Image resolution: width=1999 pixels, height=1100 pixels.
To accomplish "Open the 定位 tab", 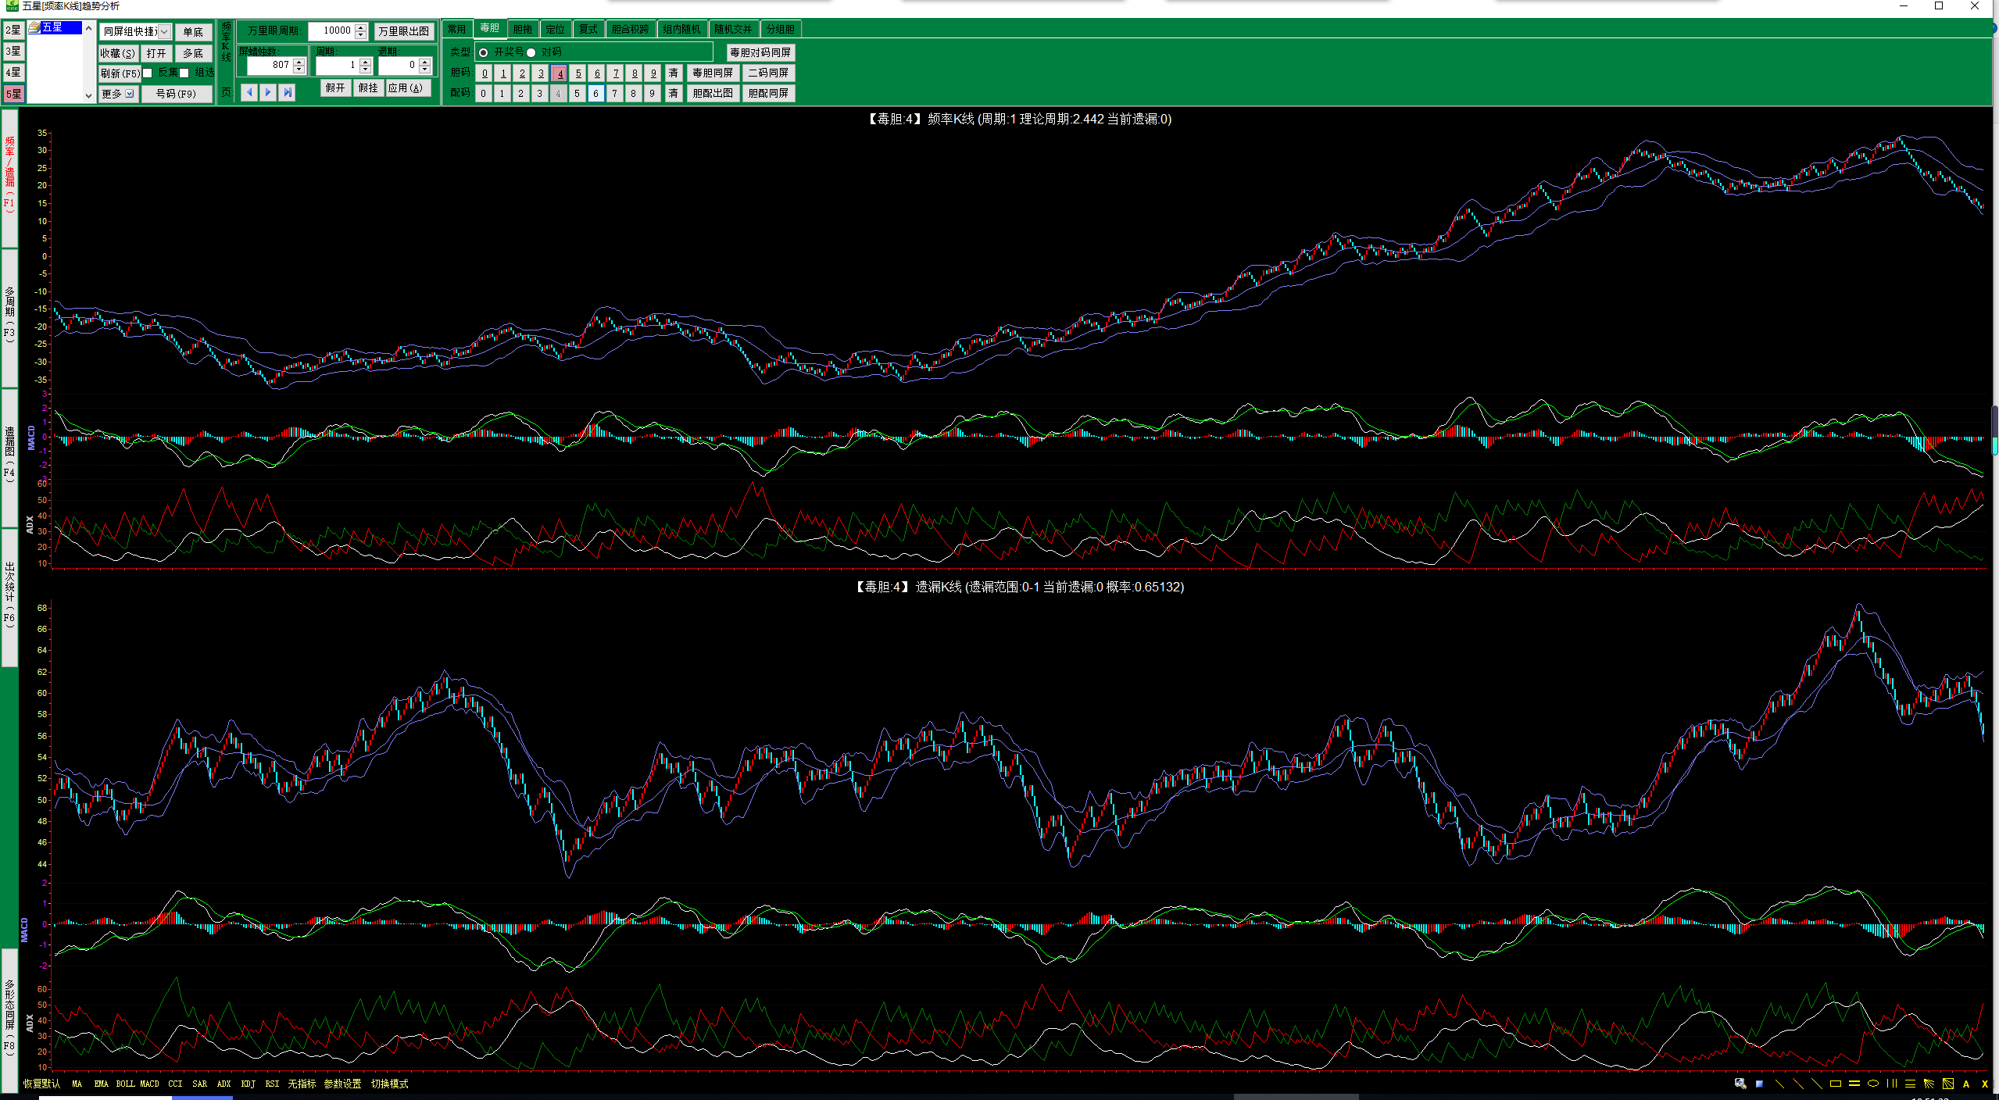I will (x=555, y=29).
